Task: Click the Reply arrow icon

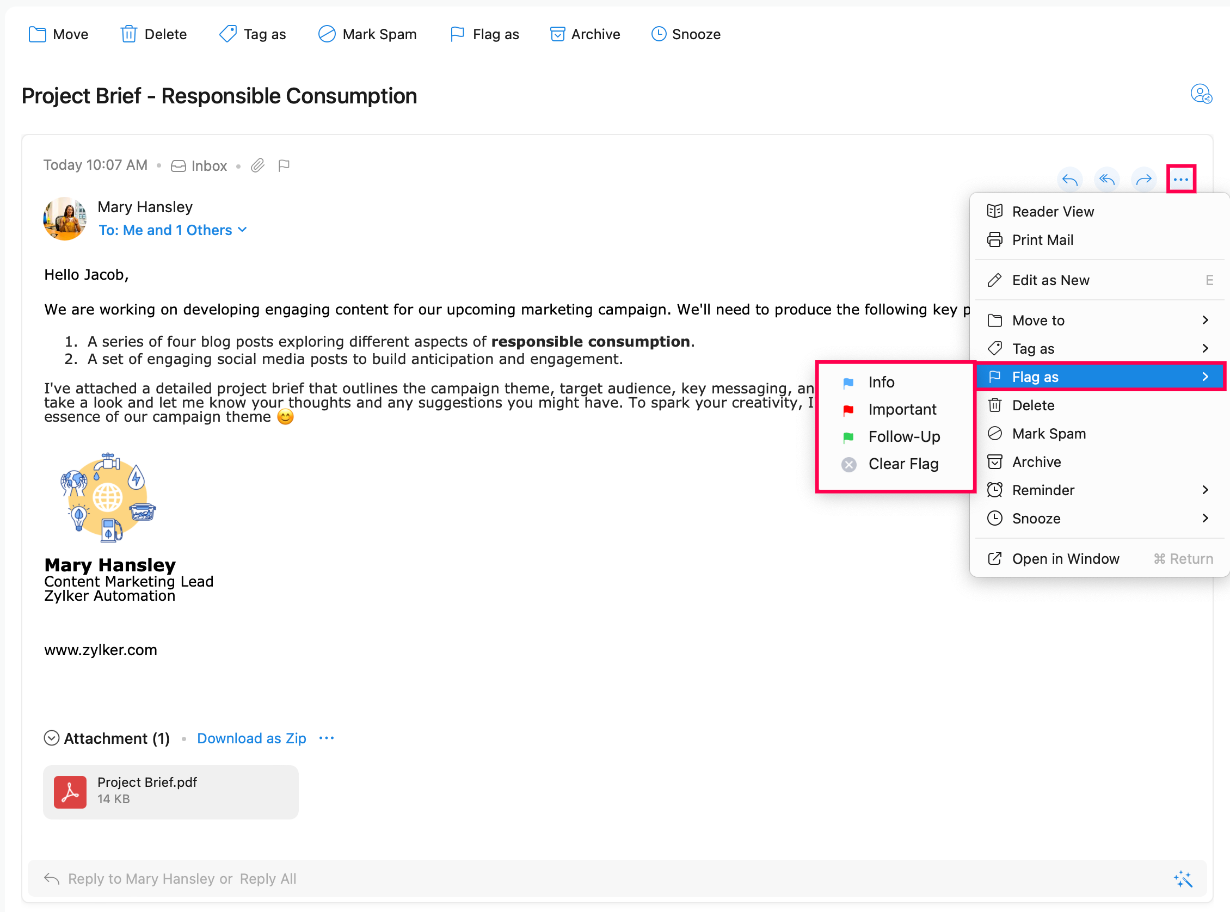Action: [x=1069, y=180]
